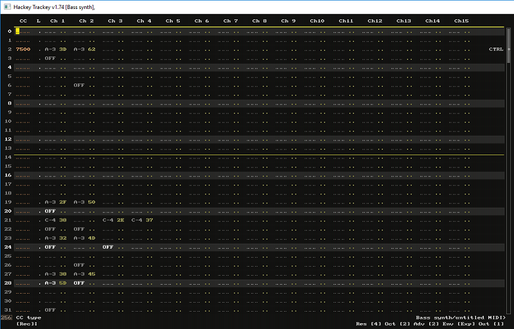Click the row number 8 label
This screenshot has height=329, width=514.
(x=10, y=103)
